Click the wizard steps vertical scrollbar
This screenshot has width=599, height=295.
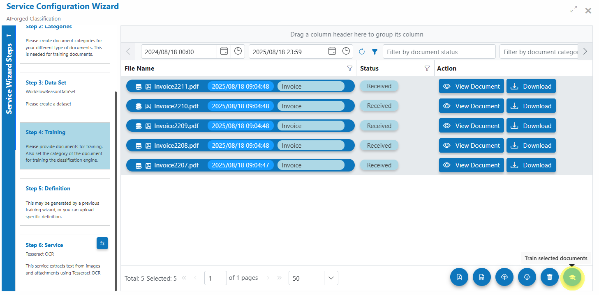(x=116, y=191)
